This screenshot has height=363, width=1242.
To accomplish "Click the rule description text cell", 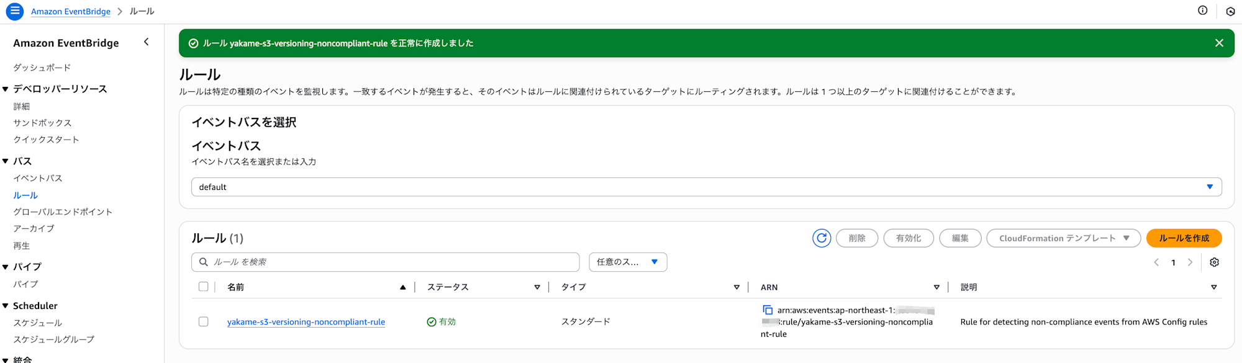I will tap(1084, 322).
